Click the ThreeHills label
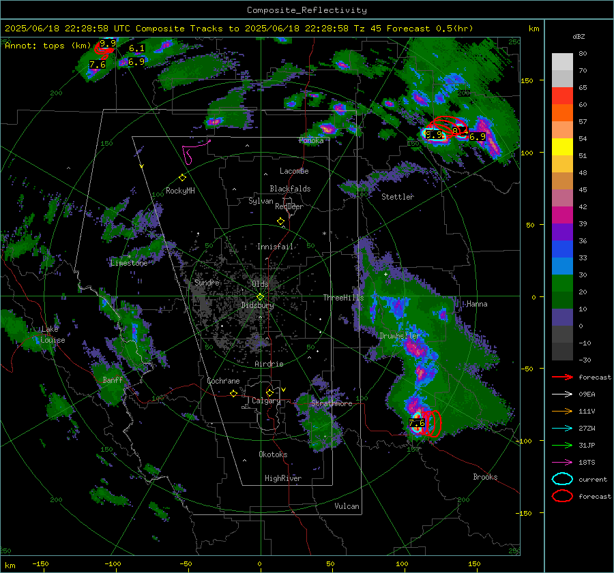 tap(343, 298)
